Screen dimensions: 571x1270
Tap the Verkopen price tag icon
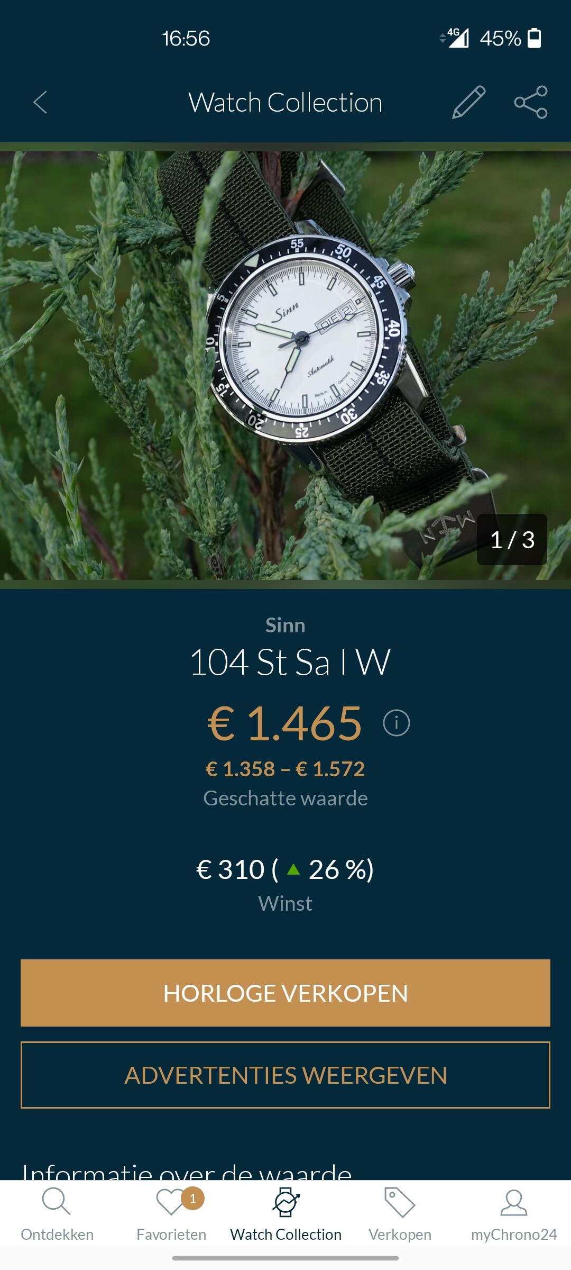point(400,1202)
